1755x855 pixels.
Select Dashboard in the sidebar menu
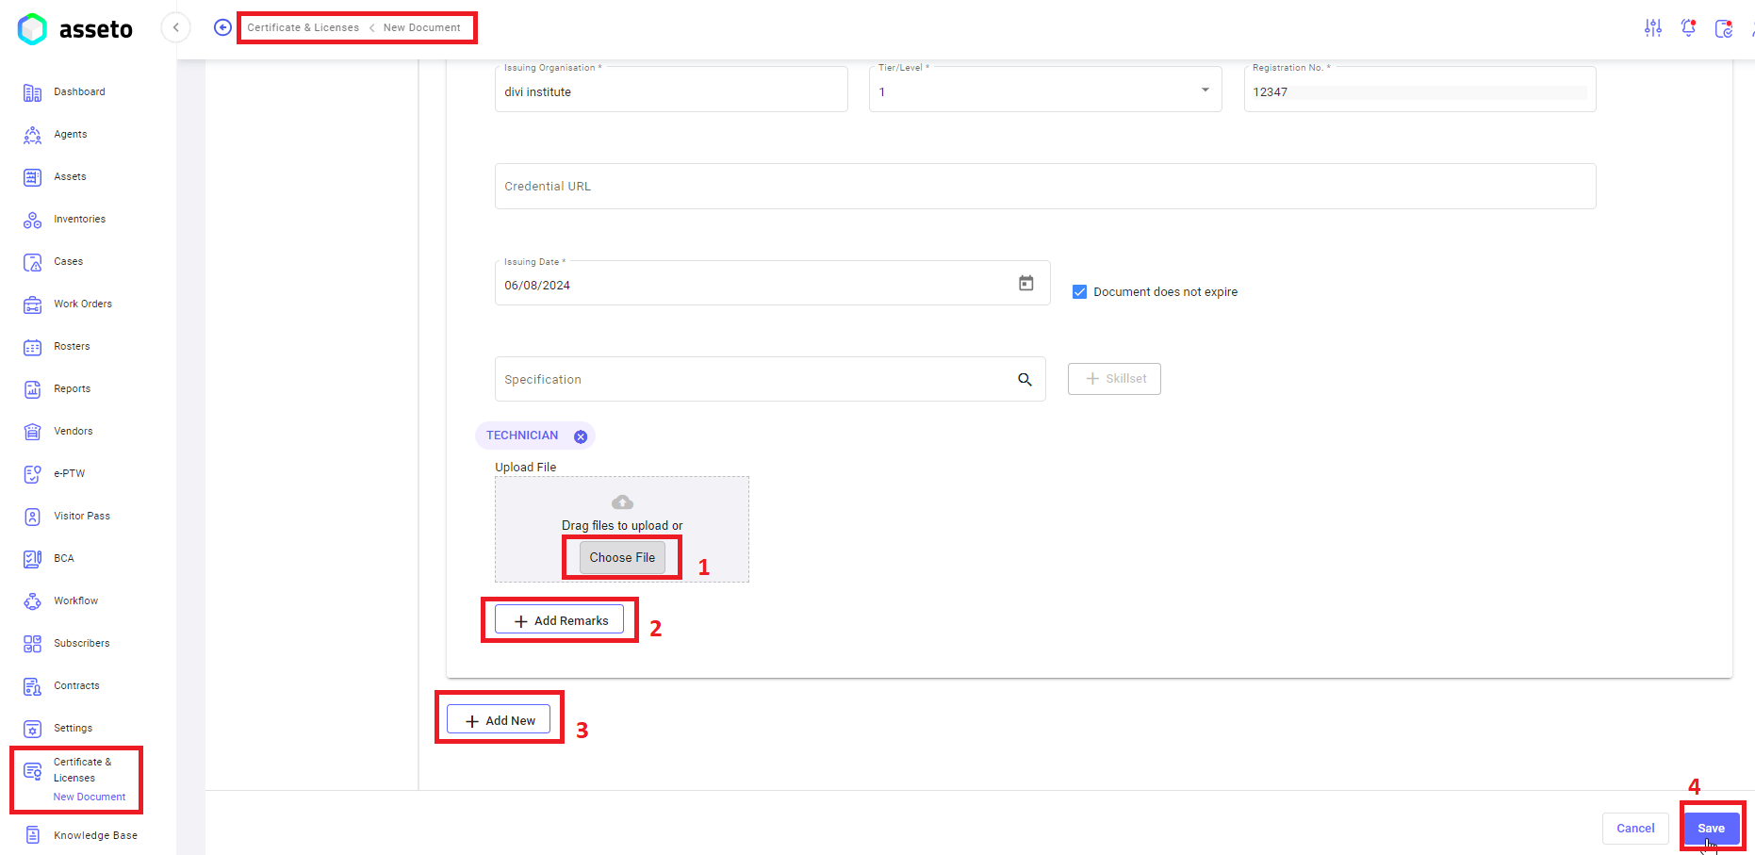pos(79,92)
